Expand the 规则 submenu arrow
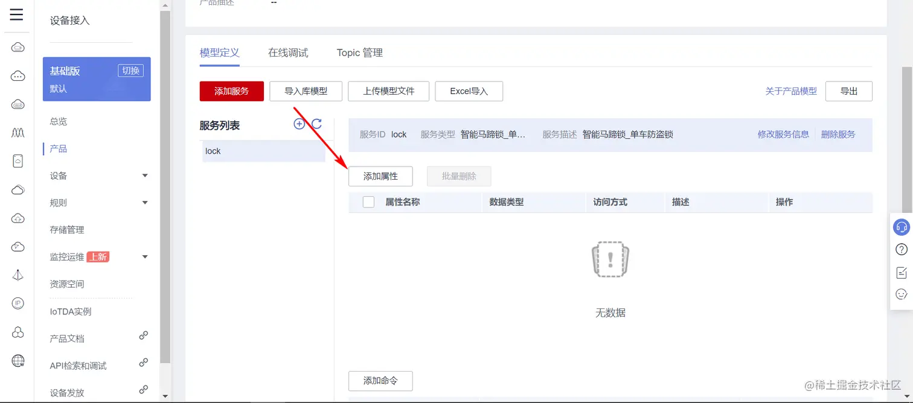Screen dimensions: 913x403 [x=145, y=203]
